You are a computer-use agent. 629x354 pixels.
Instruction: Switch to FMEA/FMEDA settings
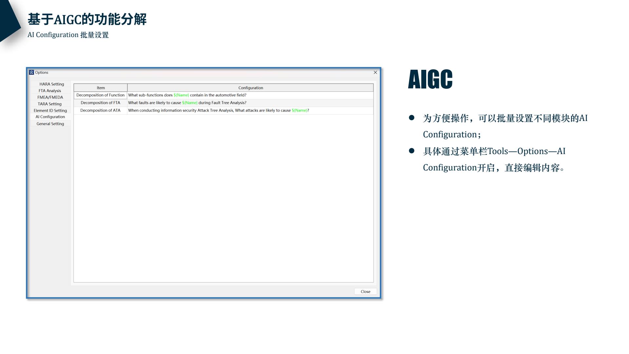click(x=50, y=97)
